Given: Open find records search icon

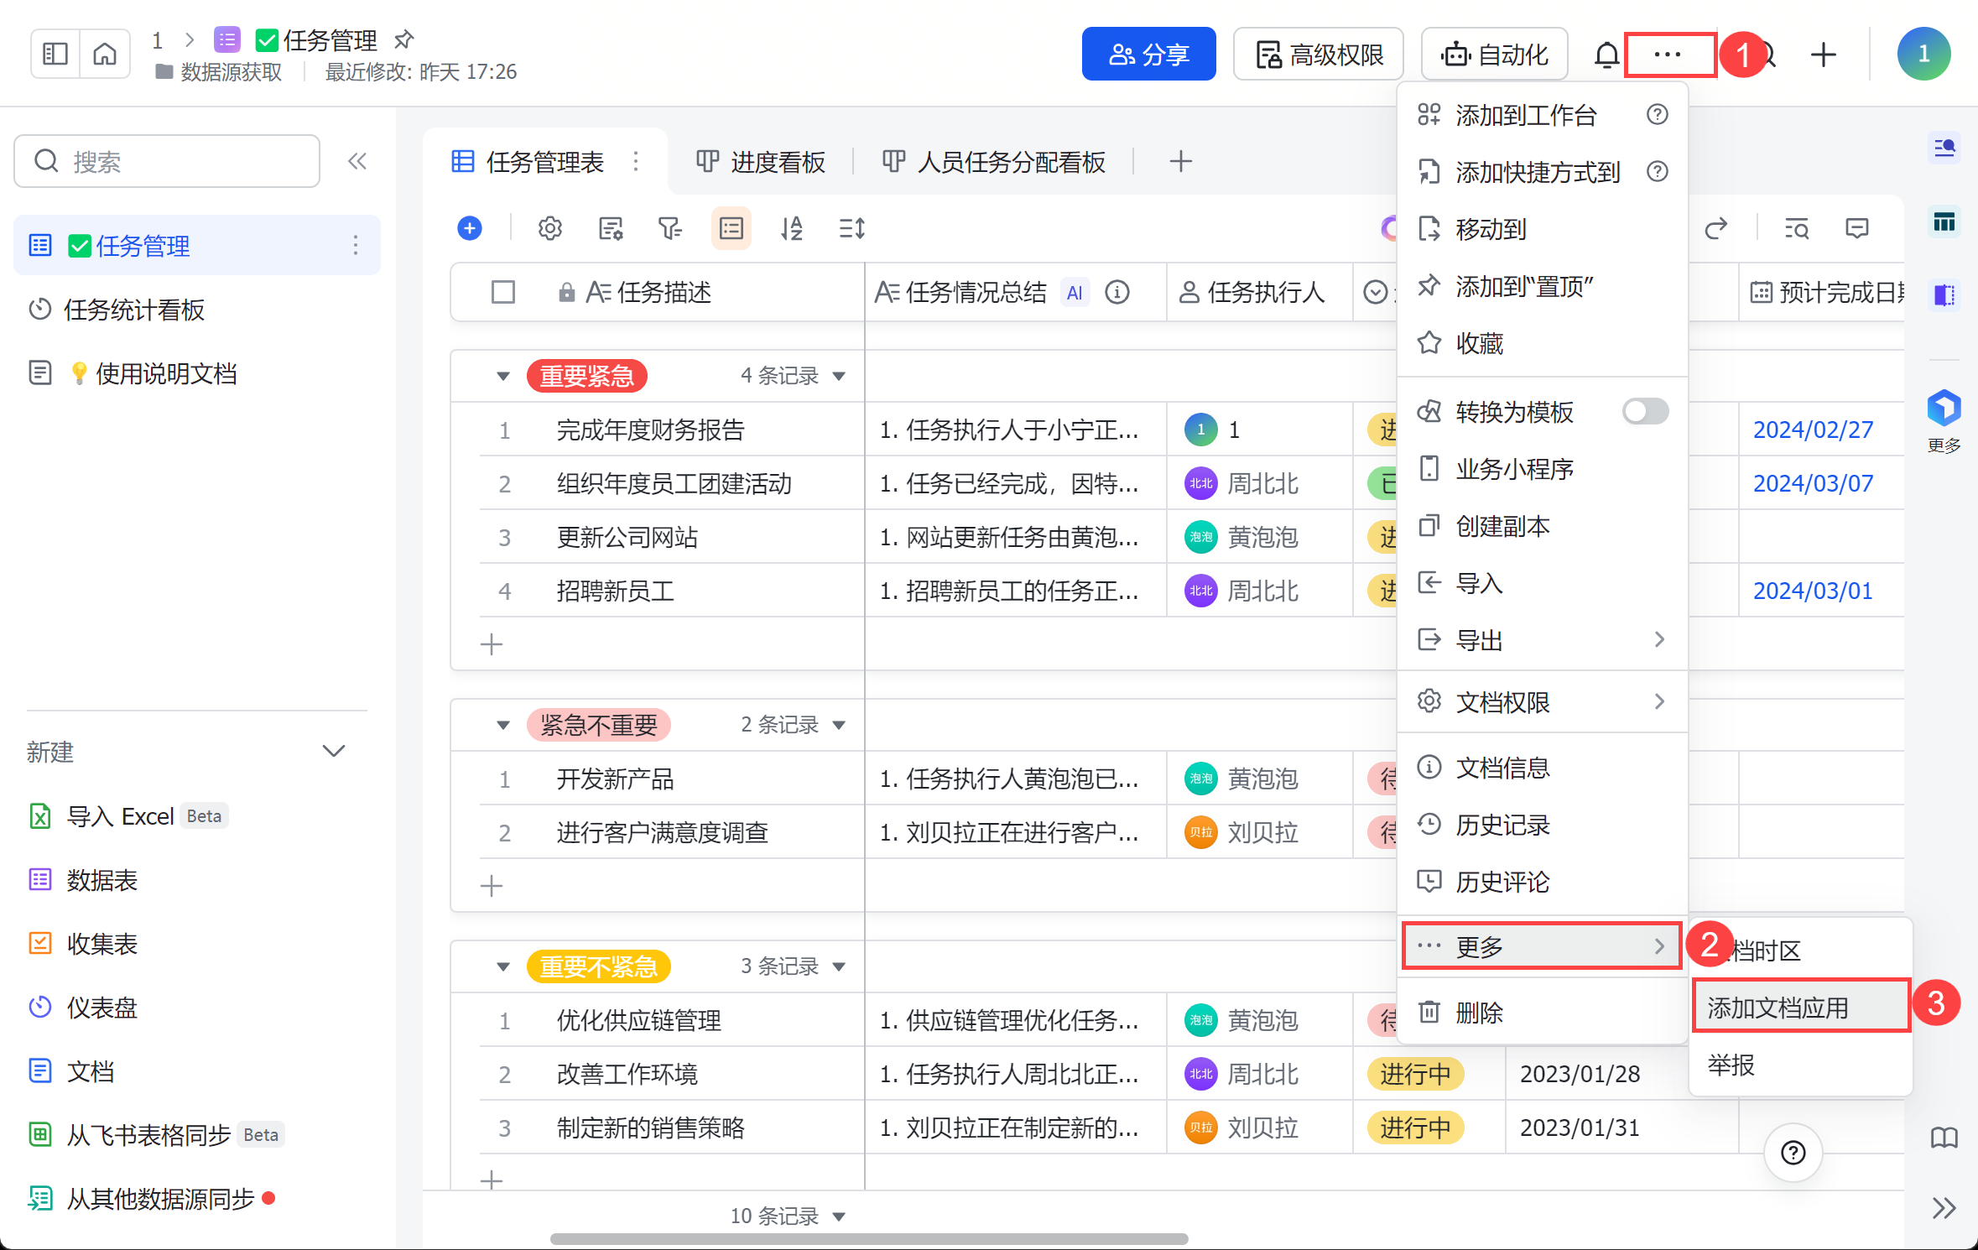Looking at the screenshot, I should coord(1797,228).
